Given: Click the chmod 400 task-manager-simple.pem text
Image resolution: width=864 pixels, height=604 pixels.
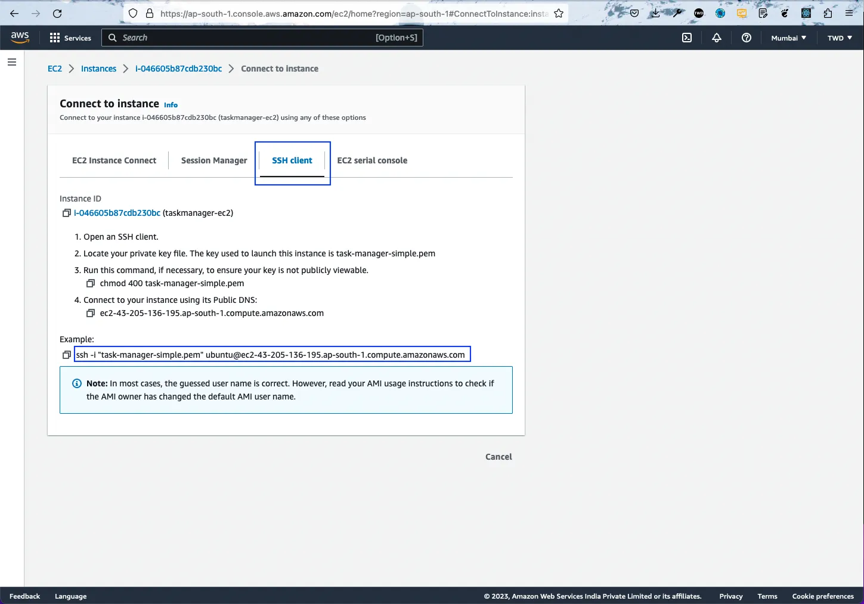Looking at the screenshot, I should point(172,283).
